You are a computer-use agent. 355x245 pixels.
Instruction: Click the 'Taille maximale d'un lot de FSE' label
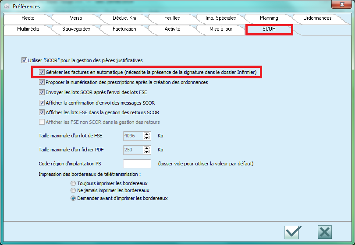click(71, 136)
